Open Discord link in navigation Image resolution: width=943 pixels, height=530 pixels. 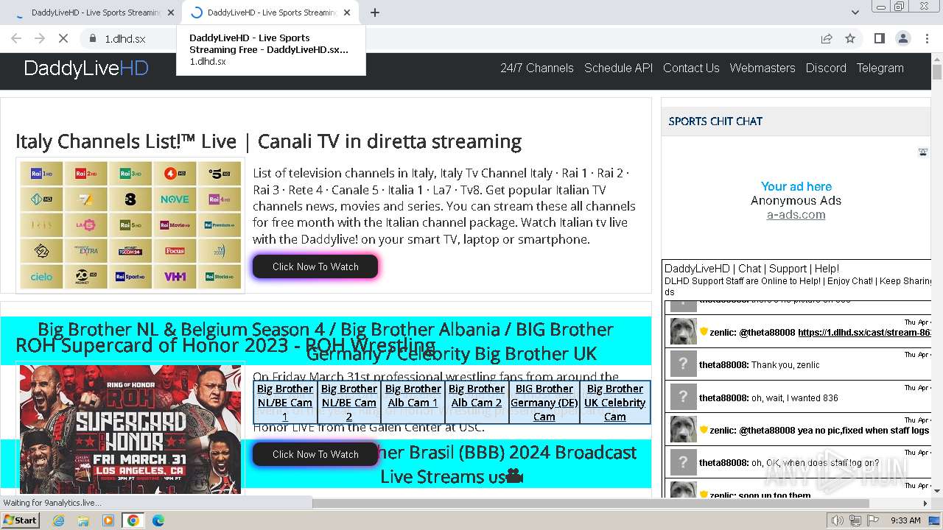(x=826, y=68)
